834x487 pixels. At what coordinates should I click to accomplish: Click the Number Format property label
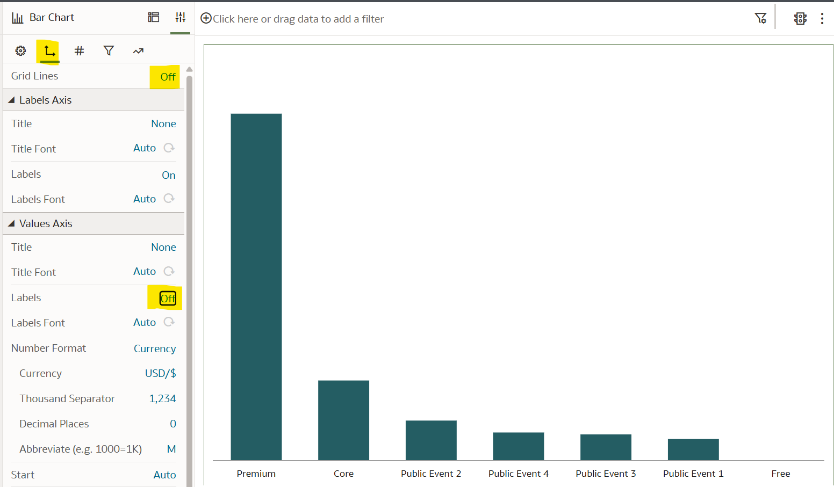coord(48,348)
